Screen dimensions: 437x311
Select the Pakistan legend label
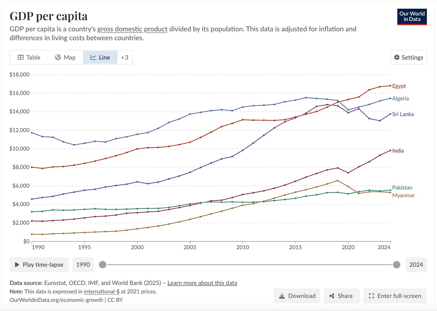pos(402,187)
